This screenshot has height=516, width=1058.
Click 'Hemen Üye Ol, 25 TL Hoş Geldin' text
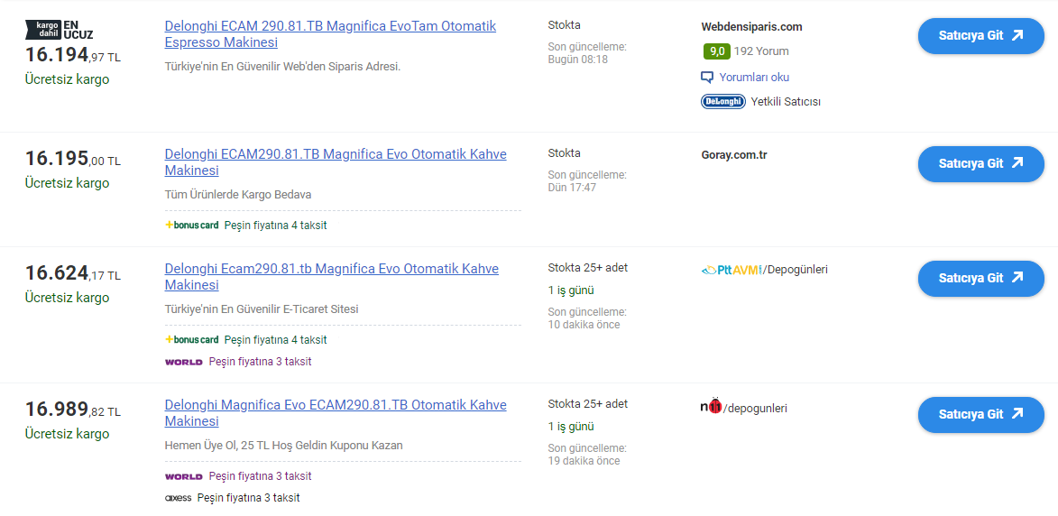[x=283, y=446]
